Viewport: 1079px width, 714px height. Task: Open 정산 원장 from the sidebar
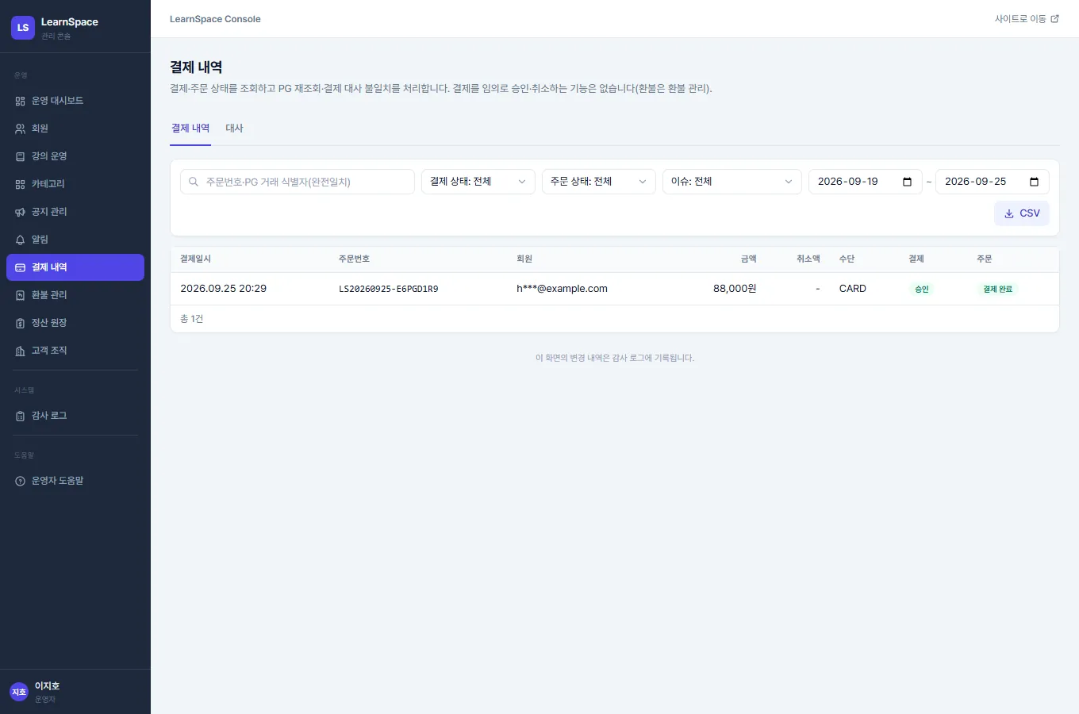pos(75,323)
